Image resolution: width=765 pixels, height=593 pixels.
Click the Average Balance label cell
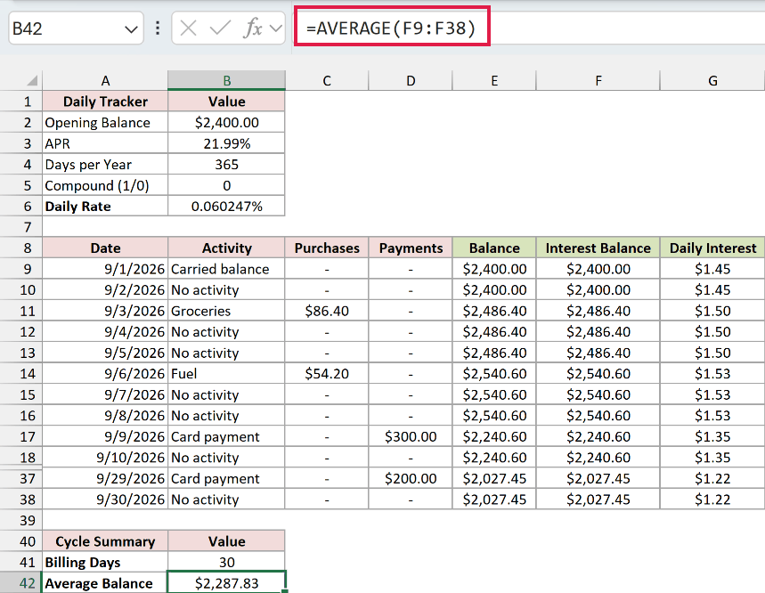click(x=105, y=583)
